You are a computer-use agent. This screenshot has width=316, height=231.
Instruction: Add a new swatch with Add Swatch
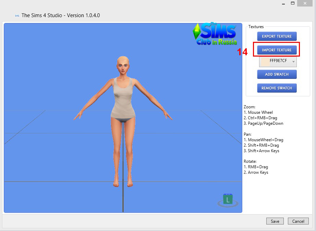(277, 74)
